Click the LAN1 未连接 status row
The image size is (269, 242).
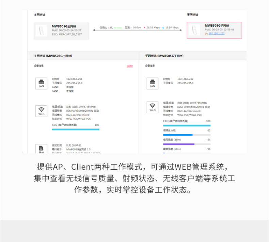[x=63, y=91]
